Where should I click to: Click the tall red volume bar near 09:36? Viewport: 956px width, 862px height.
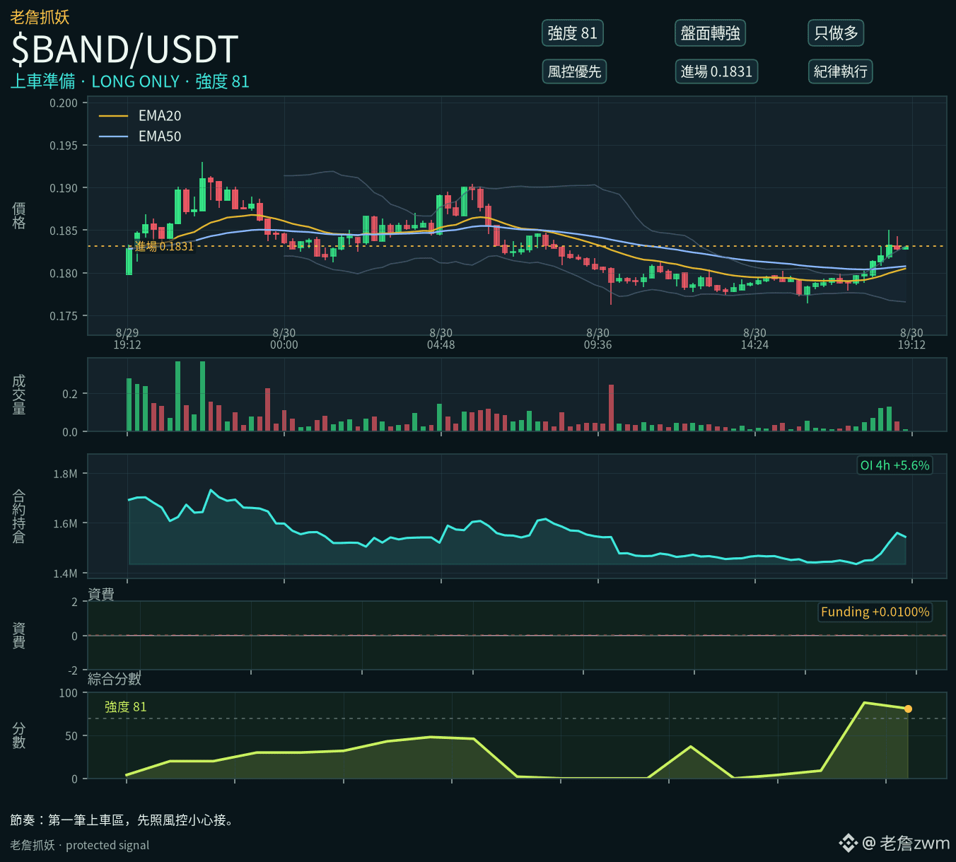pyautogui.click(x=611, y=408)
